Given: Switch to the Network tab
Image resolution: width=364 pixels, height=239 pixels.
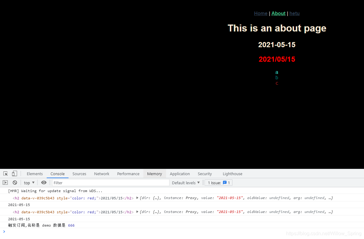Looking at the screenshot, I should tap(102, 174).
